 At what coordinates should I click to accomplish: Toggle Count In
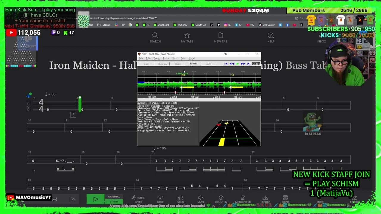[x=221, y=199]
